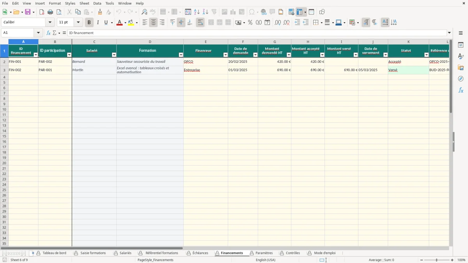Toggle Freeze Rows and Columns

pyautogui.click(x=299, y=12)
